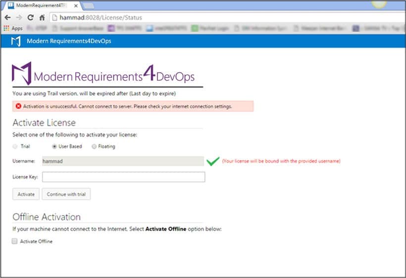
Task: Select the Floating license radio button
Action: tap(94, 146)
